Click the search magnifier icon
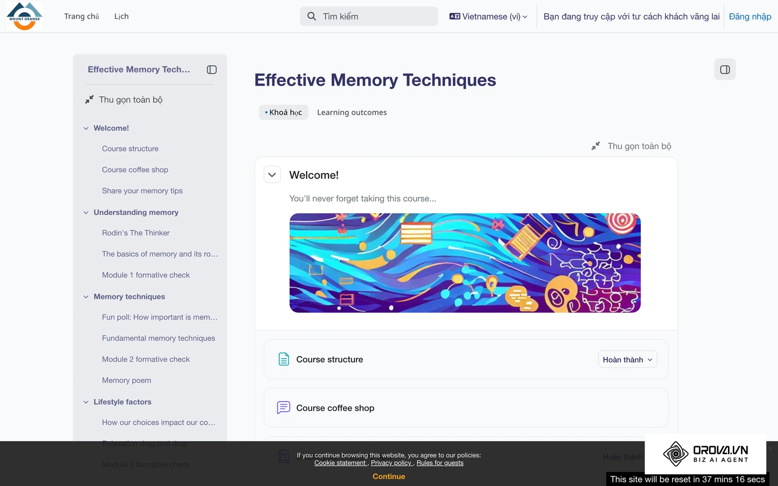 pos(312,17)
